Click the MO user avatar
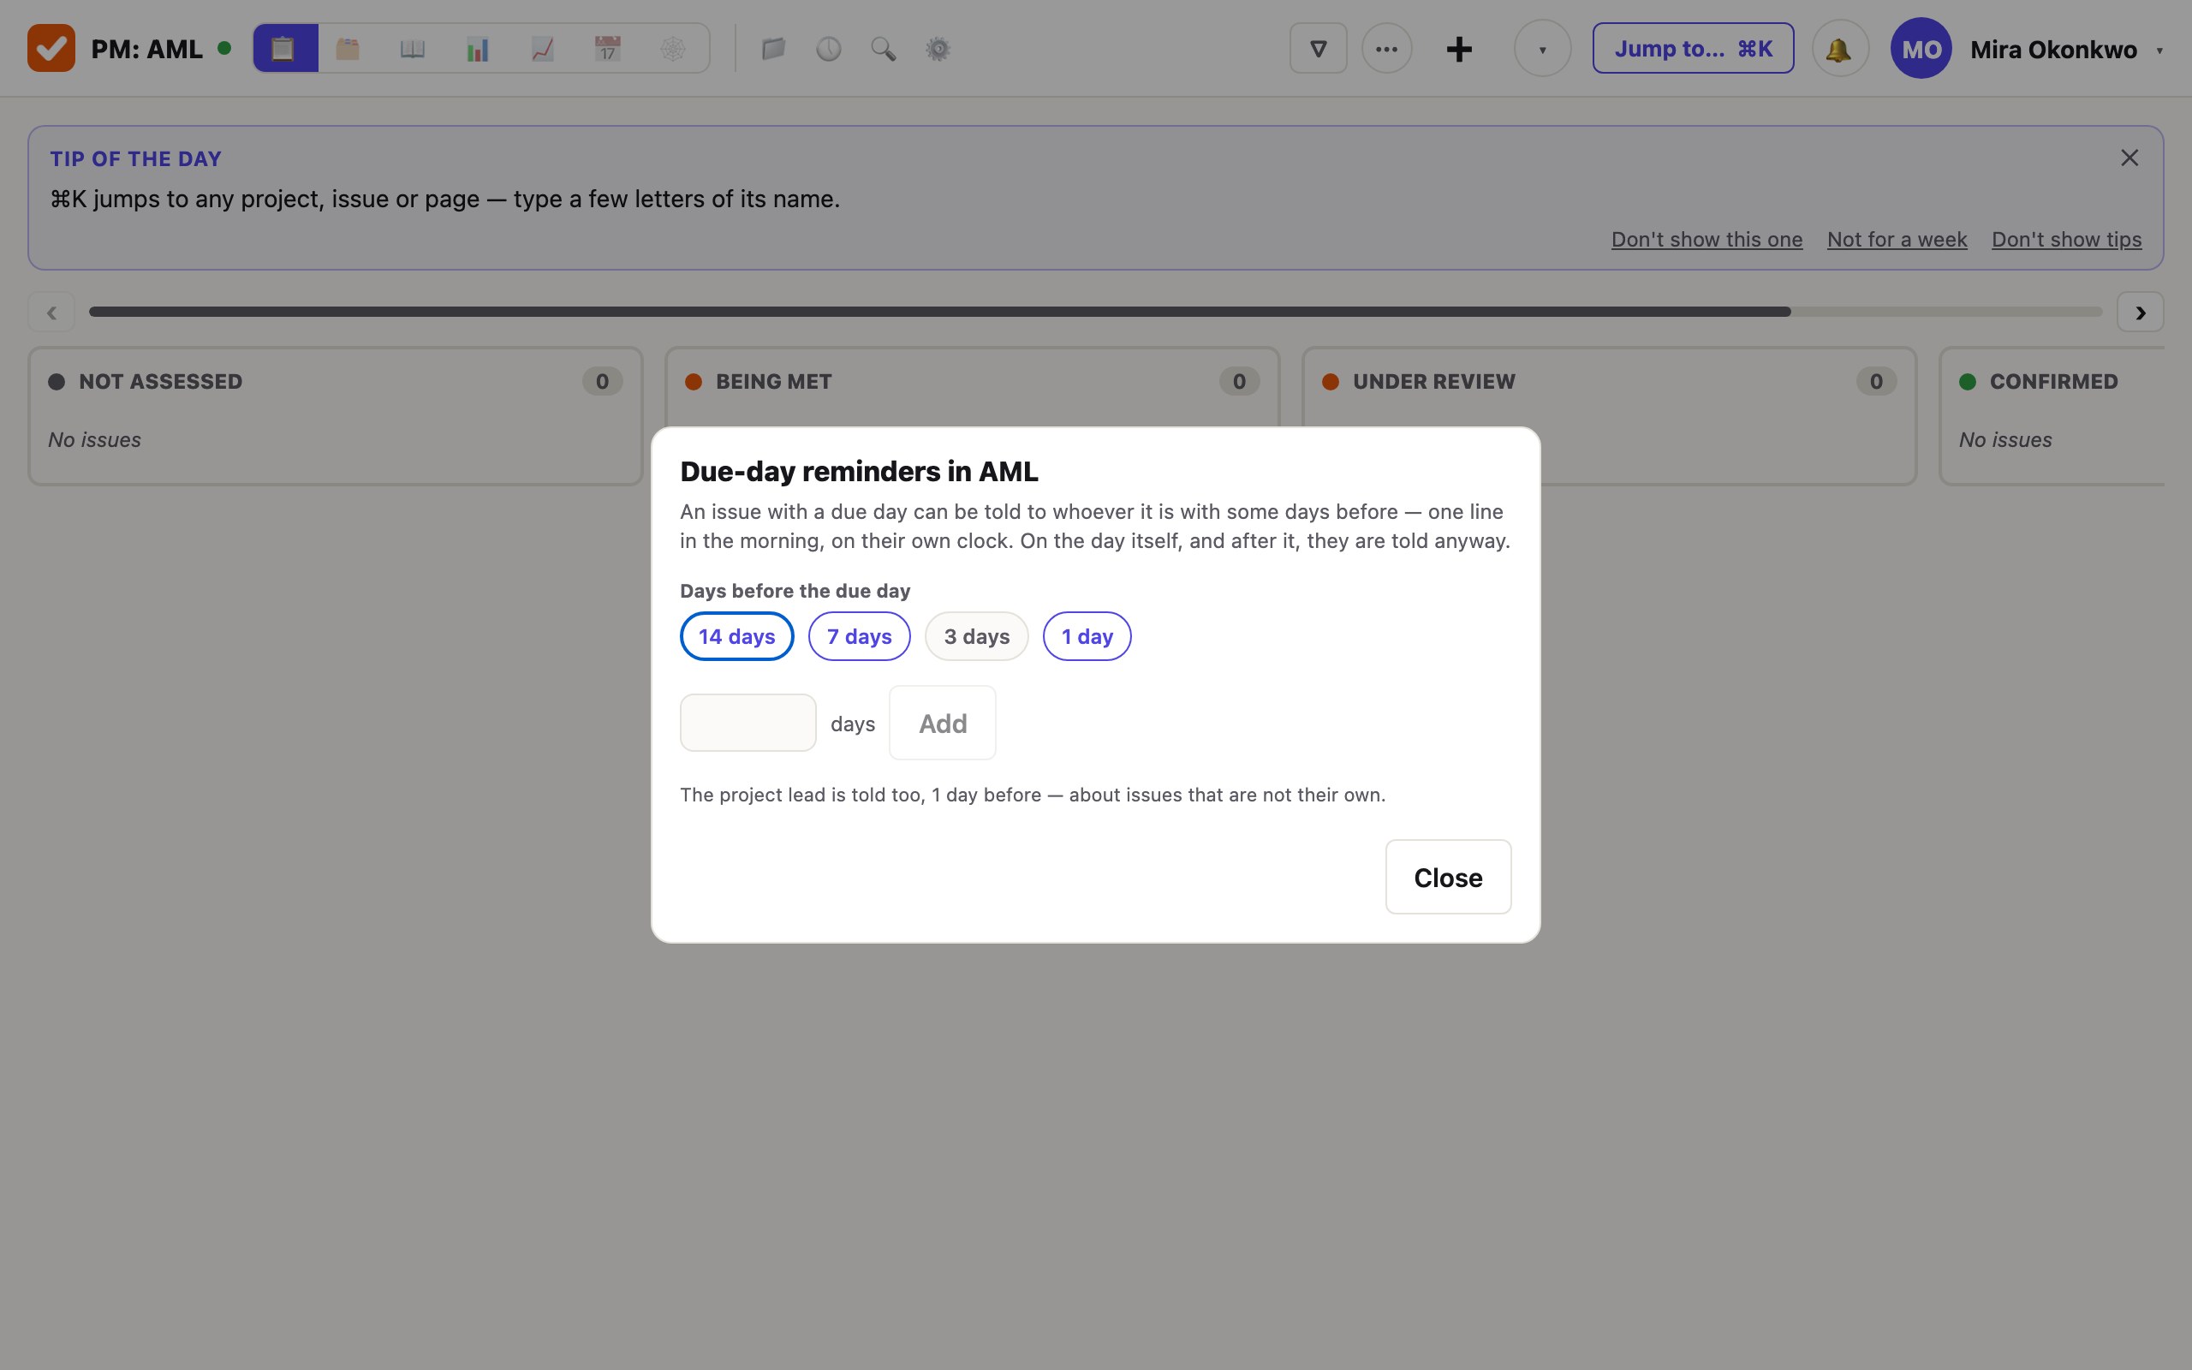 [x=1921, y=49]
